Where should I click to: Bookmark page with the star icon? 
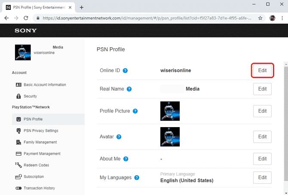tap(260, 18)
